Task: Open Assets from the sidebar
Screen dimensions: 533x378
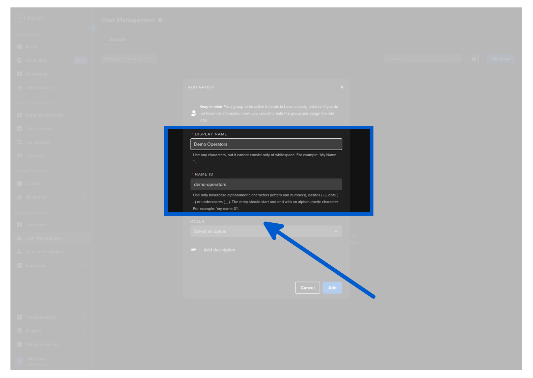Action: pos(32,47)
